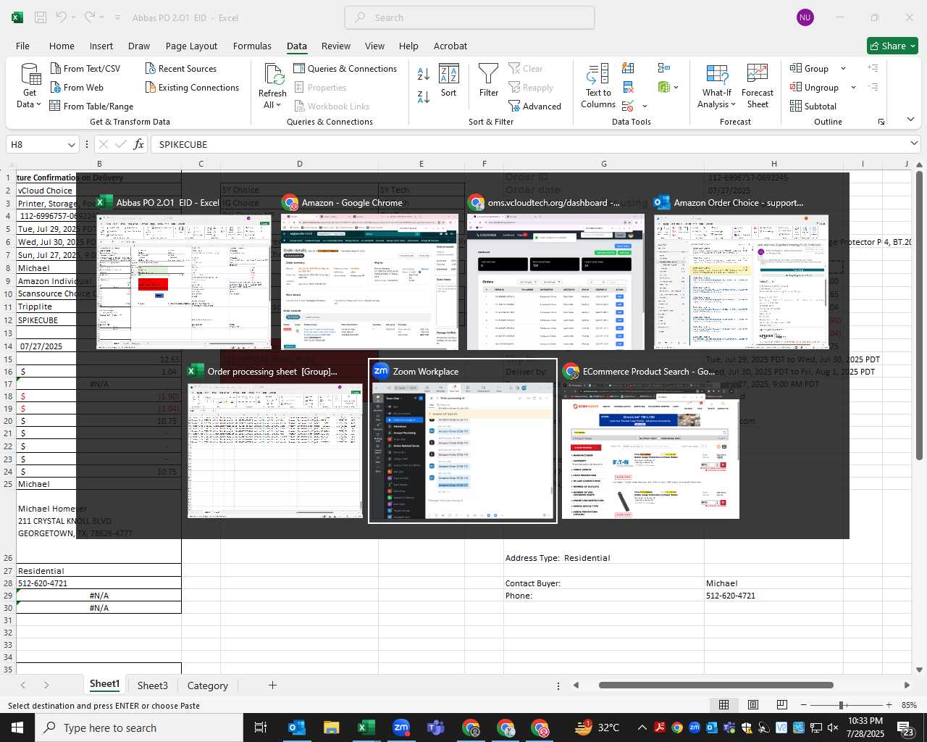
Task: Switch to Zoom Workplace window thumbnail
Action: point(463,441)
